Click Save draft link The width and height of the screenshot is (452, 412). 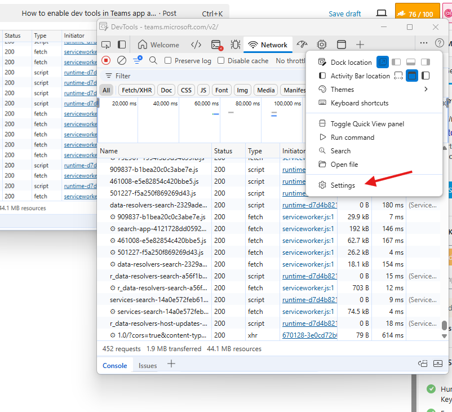(x=344, y=14)
